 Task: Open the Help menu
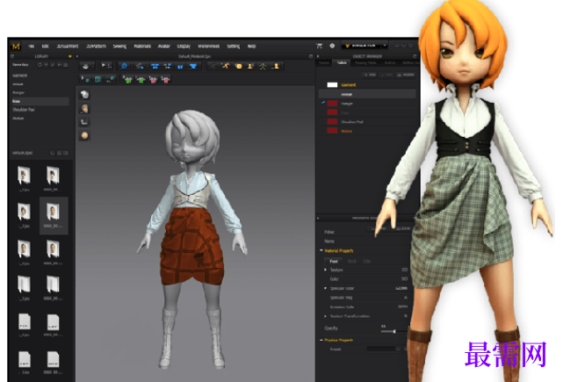pyautogui.click(x=251, y=47)
